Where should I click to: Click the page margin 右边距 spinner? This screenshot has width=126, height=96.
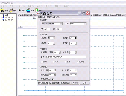point(73,43)
